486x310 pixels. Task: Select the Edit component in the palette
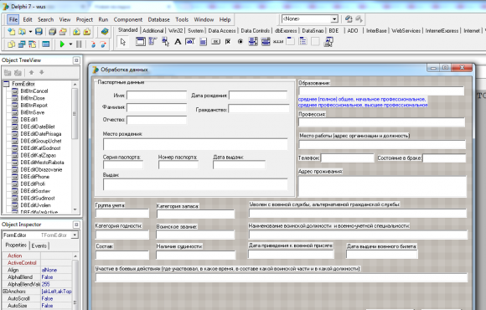[x=190, y=42]
